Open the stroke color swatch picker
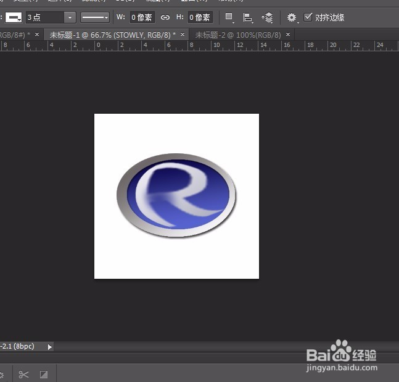 coord(14,17)
